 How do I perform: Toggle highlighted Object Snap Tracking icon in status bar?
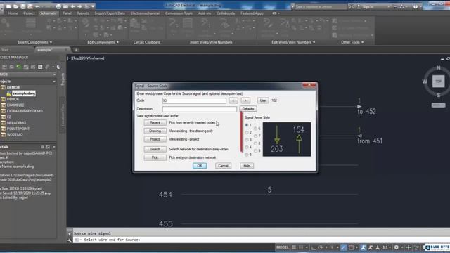click(x=344, y=247)
